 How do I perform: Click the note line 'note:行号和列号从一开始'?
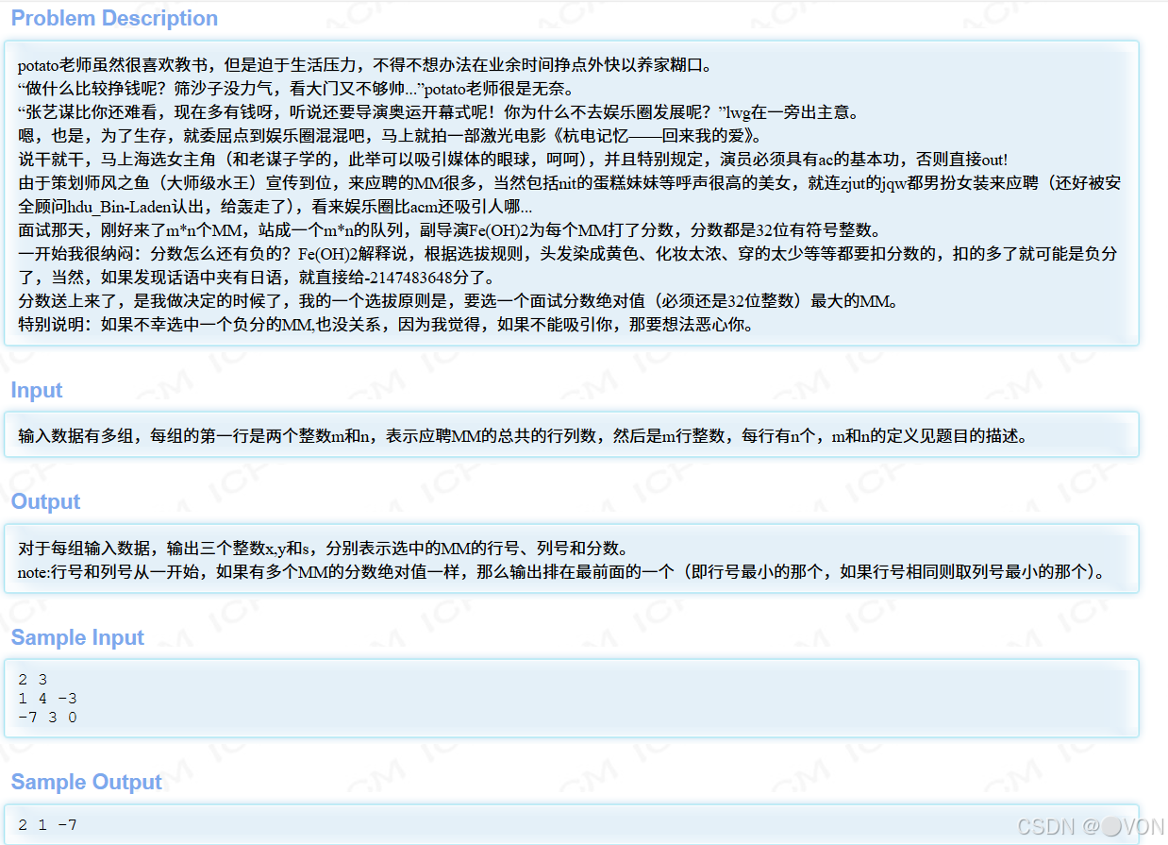click(562, 572)
